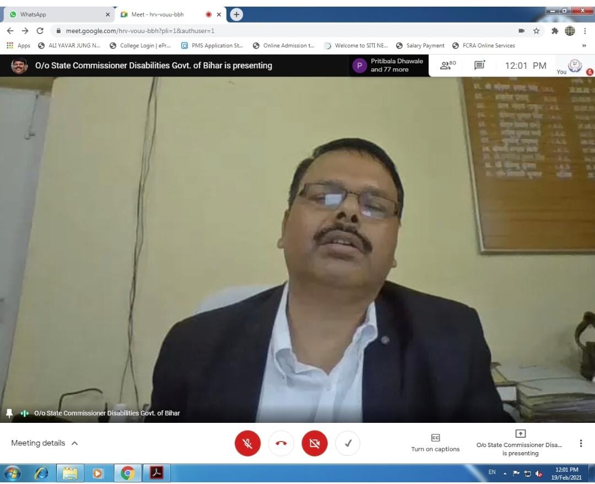Open the FCRA Online Services bookmark

484,46
